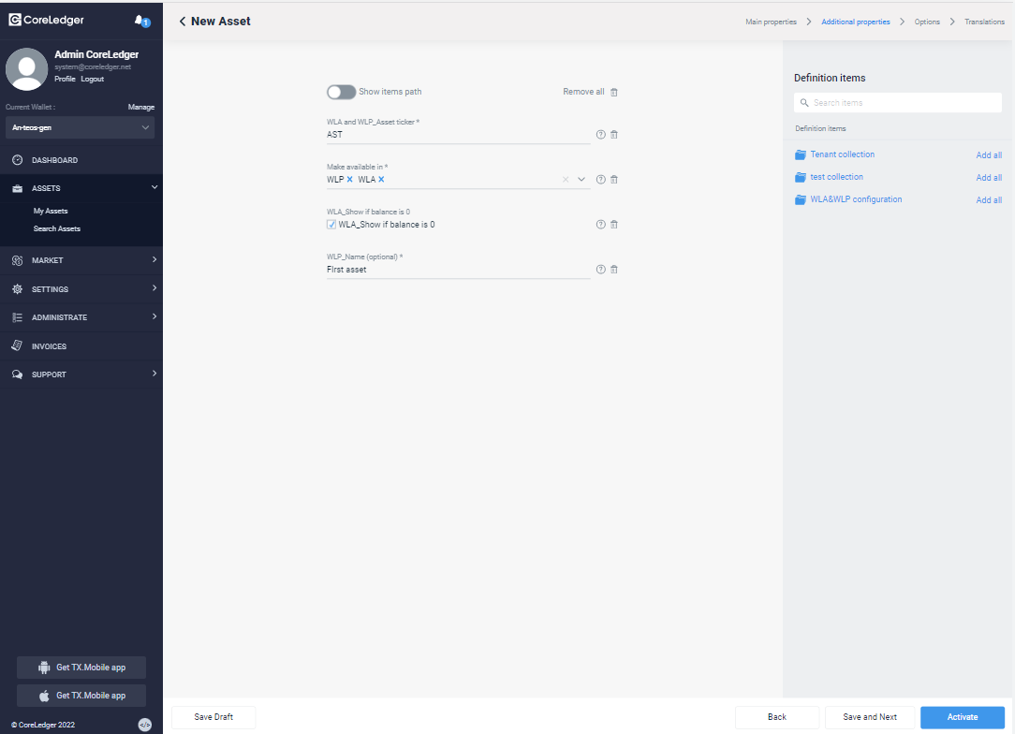
Task: Remove the WLP tag from selection
Action: pyautogui.click(x=350, y=180)
